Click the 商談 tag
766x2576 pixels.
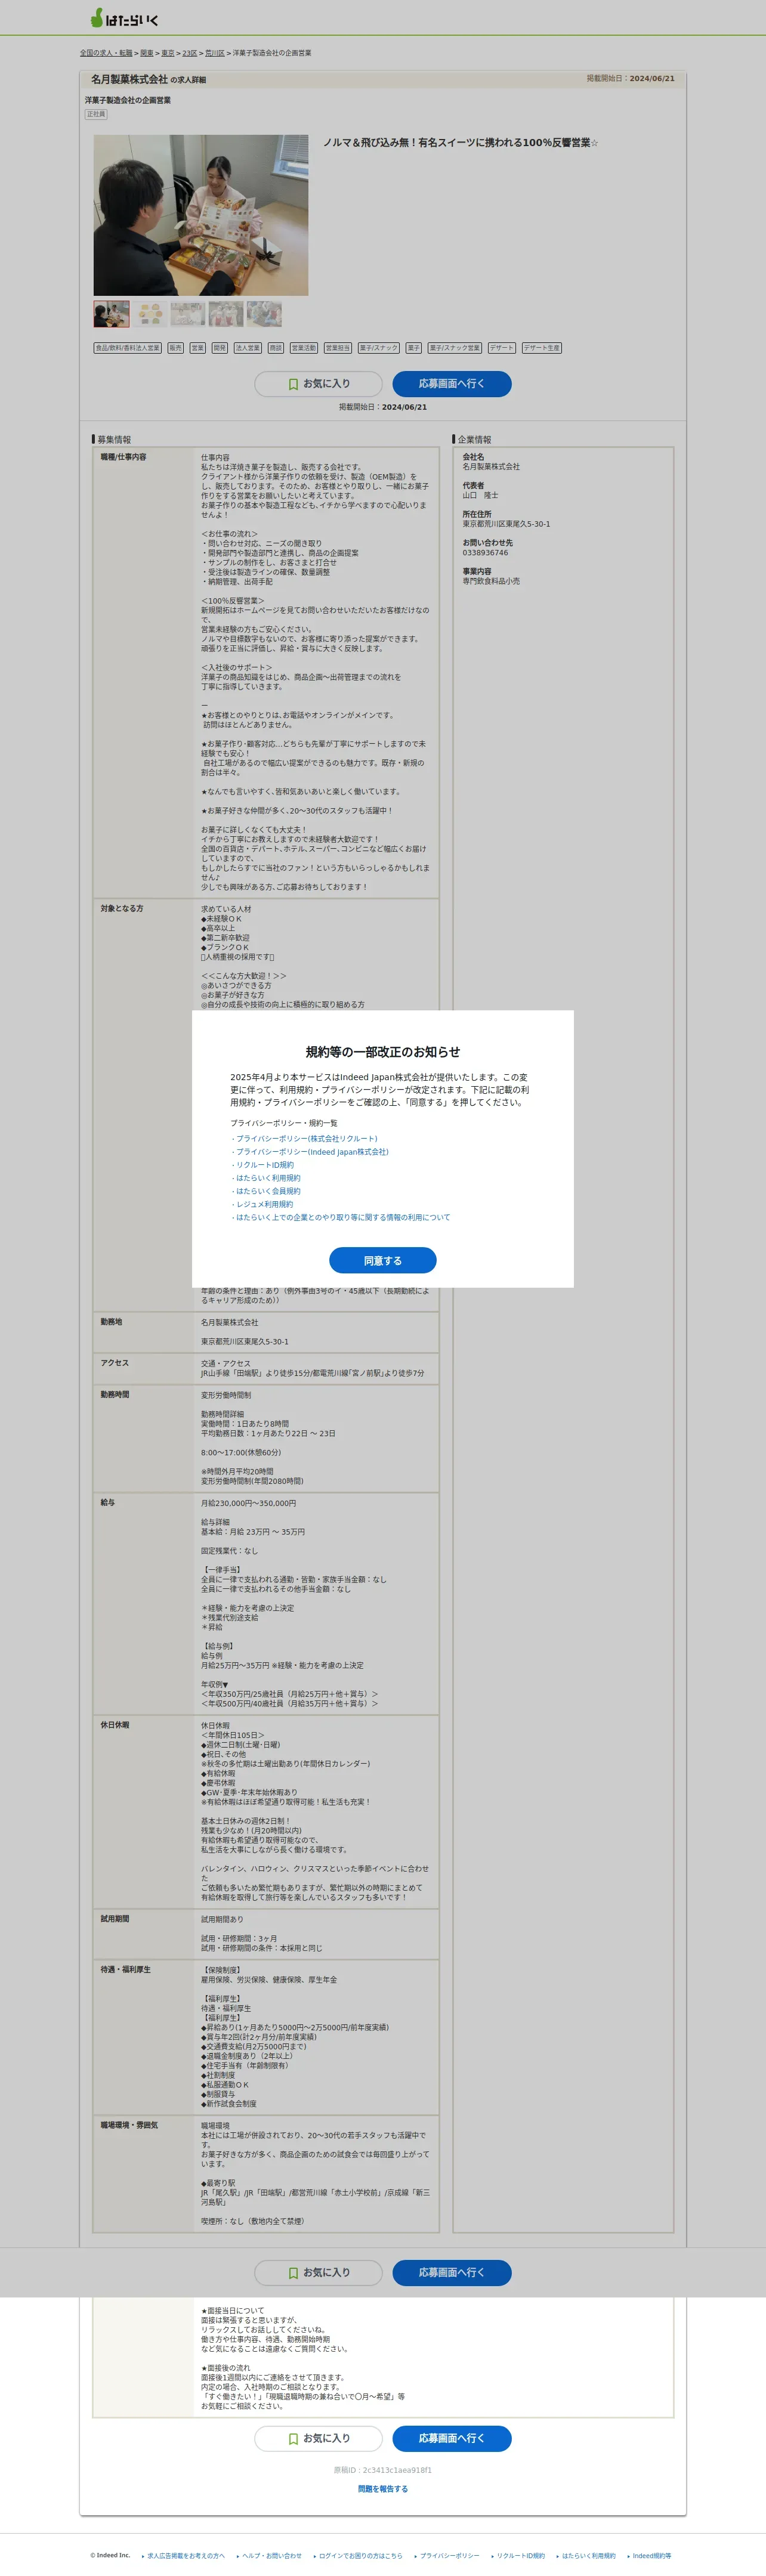coord(276,348)
